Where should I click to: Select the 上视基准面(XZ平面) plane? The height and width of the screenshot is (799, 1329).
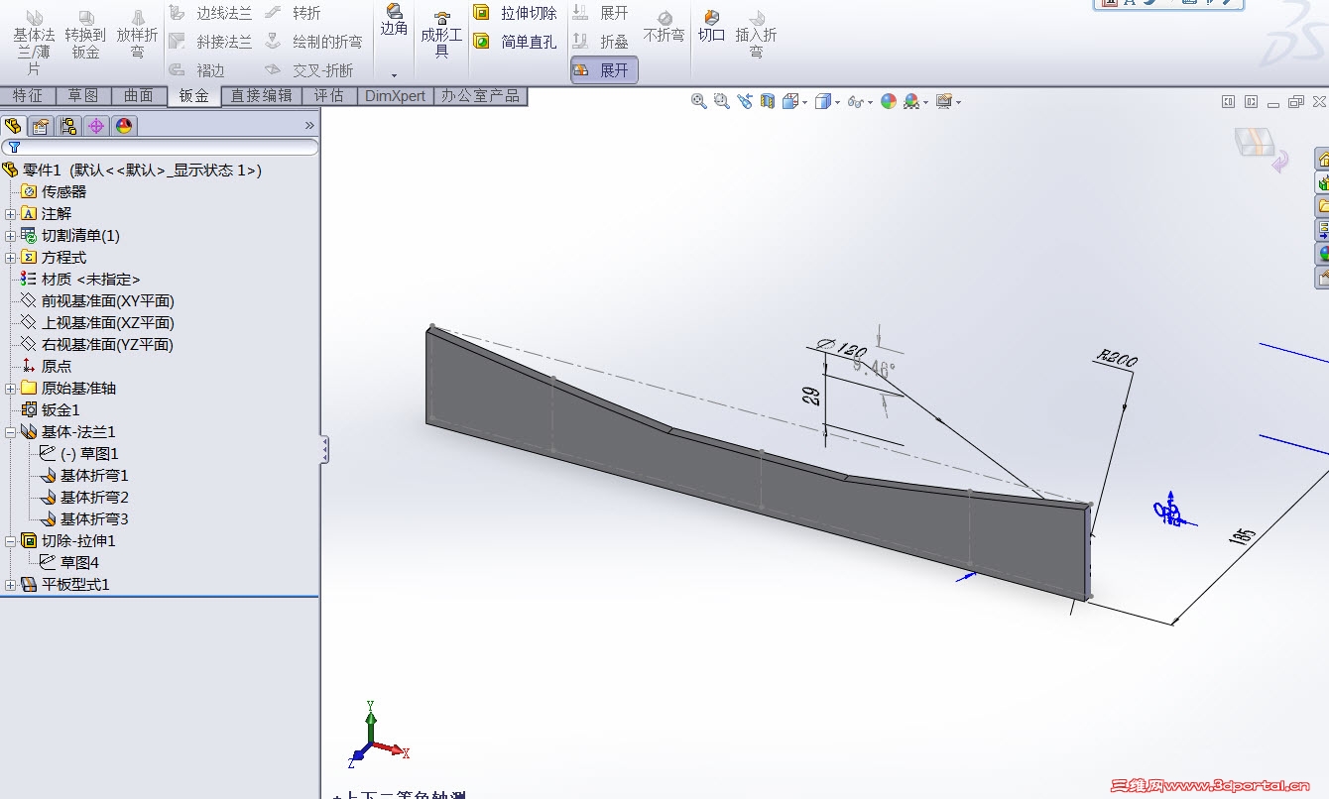pos(97,323)
